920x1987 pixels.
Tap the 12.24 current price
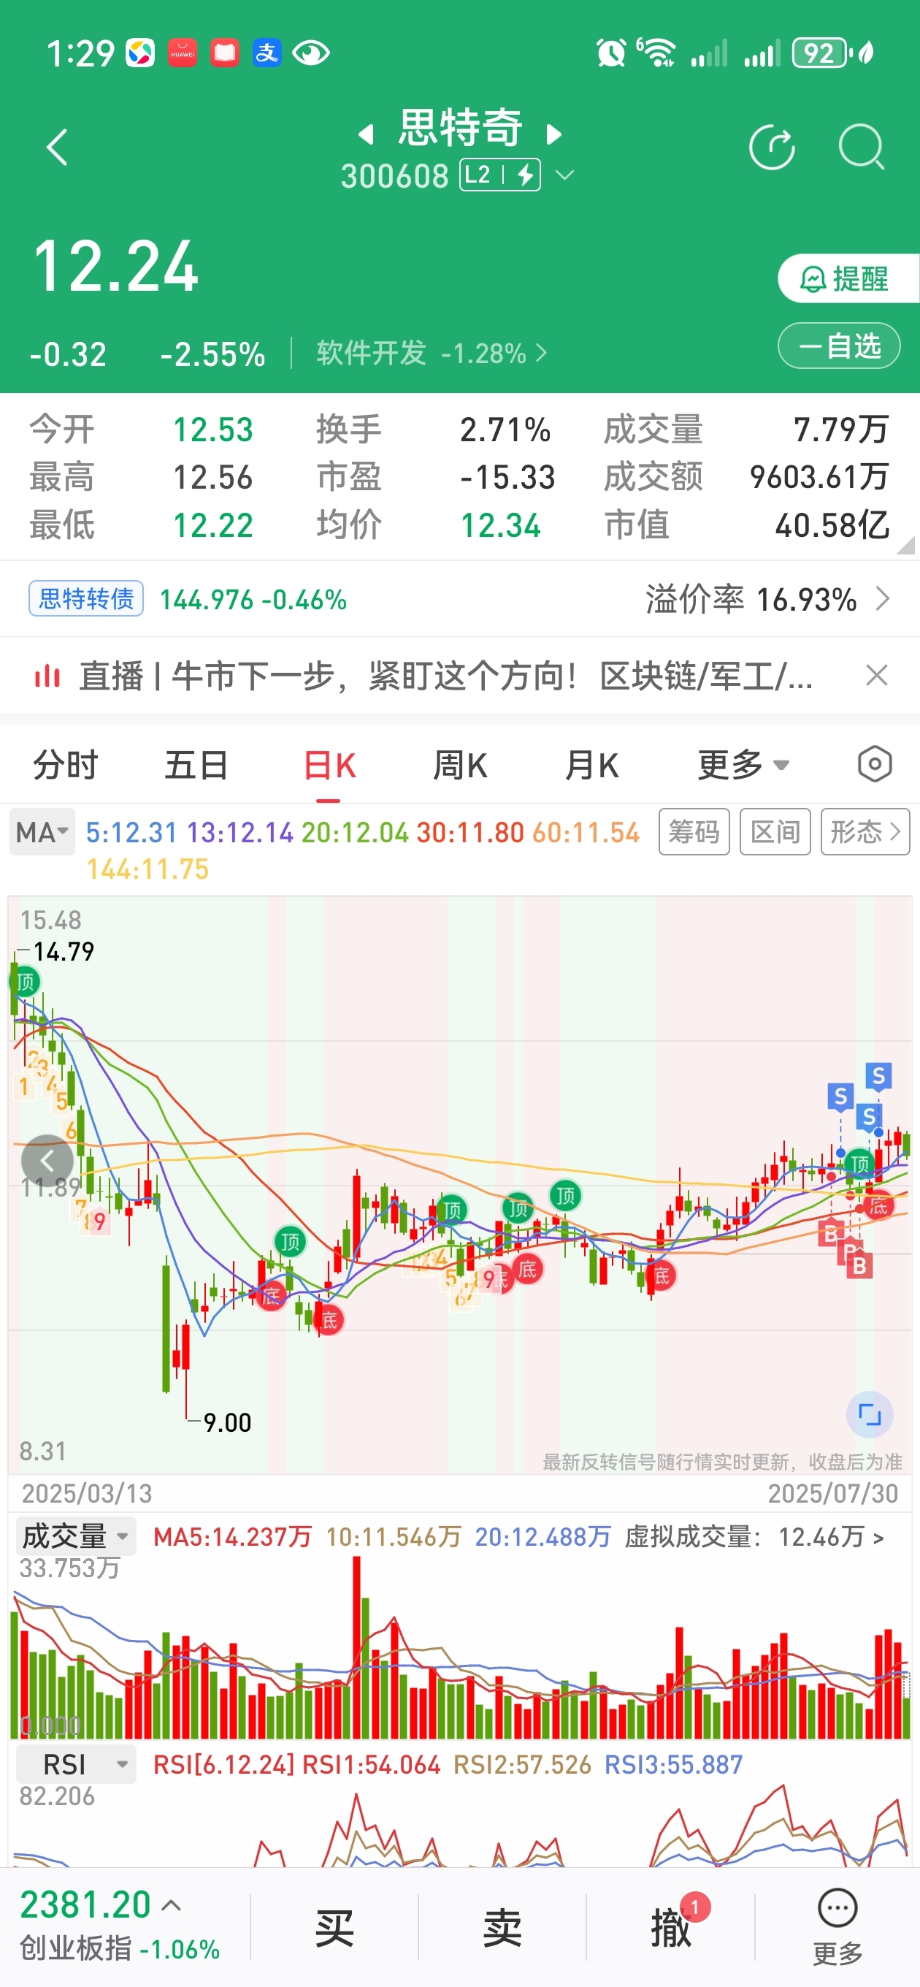(x=115, y=267)
